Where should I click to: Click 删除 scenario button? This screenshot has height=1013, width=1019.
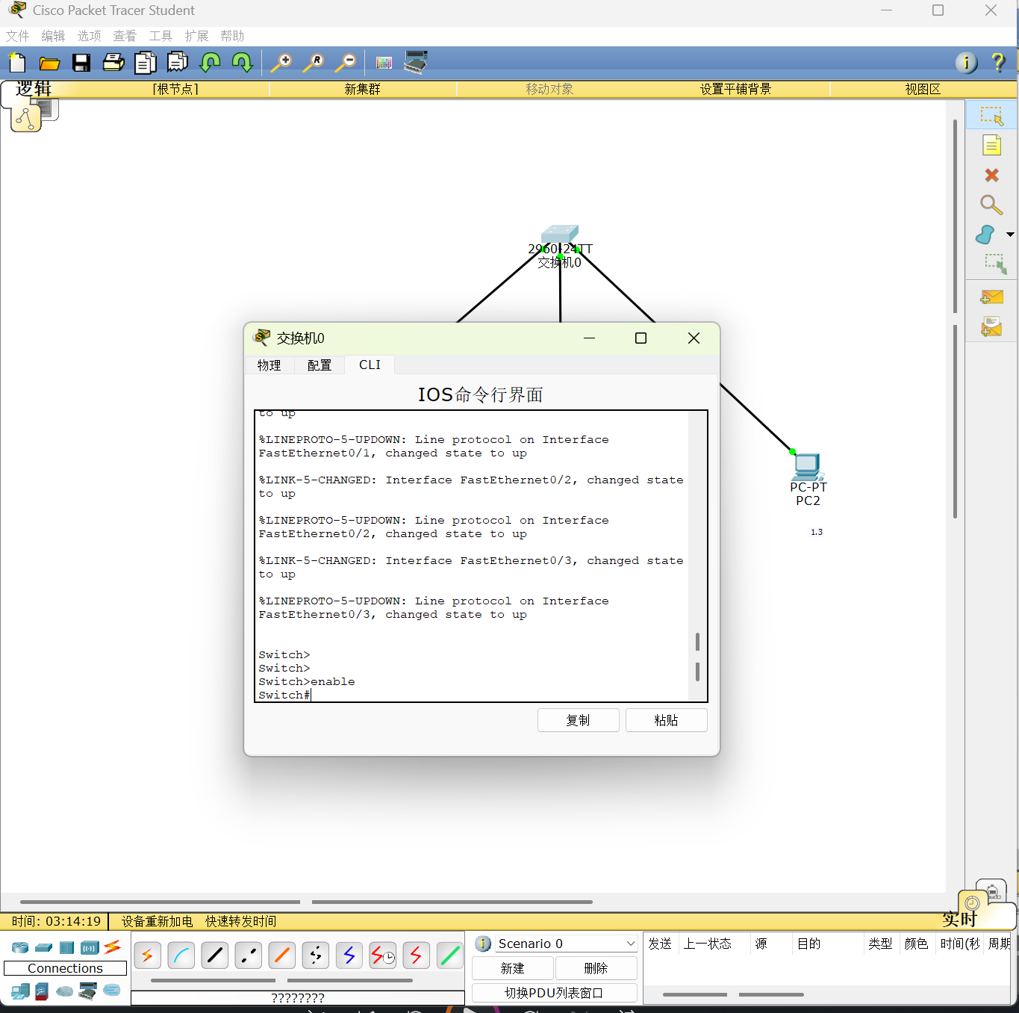(596, 968)
